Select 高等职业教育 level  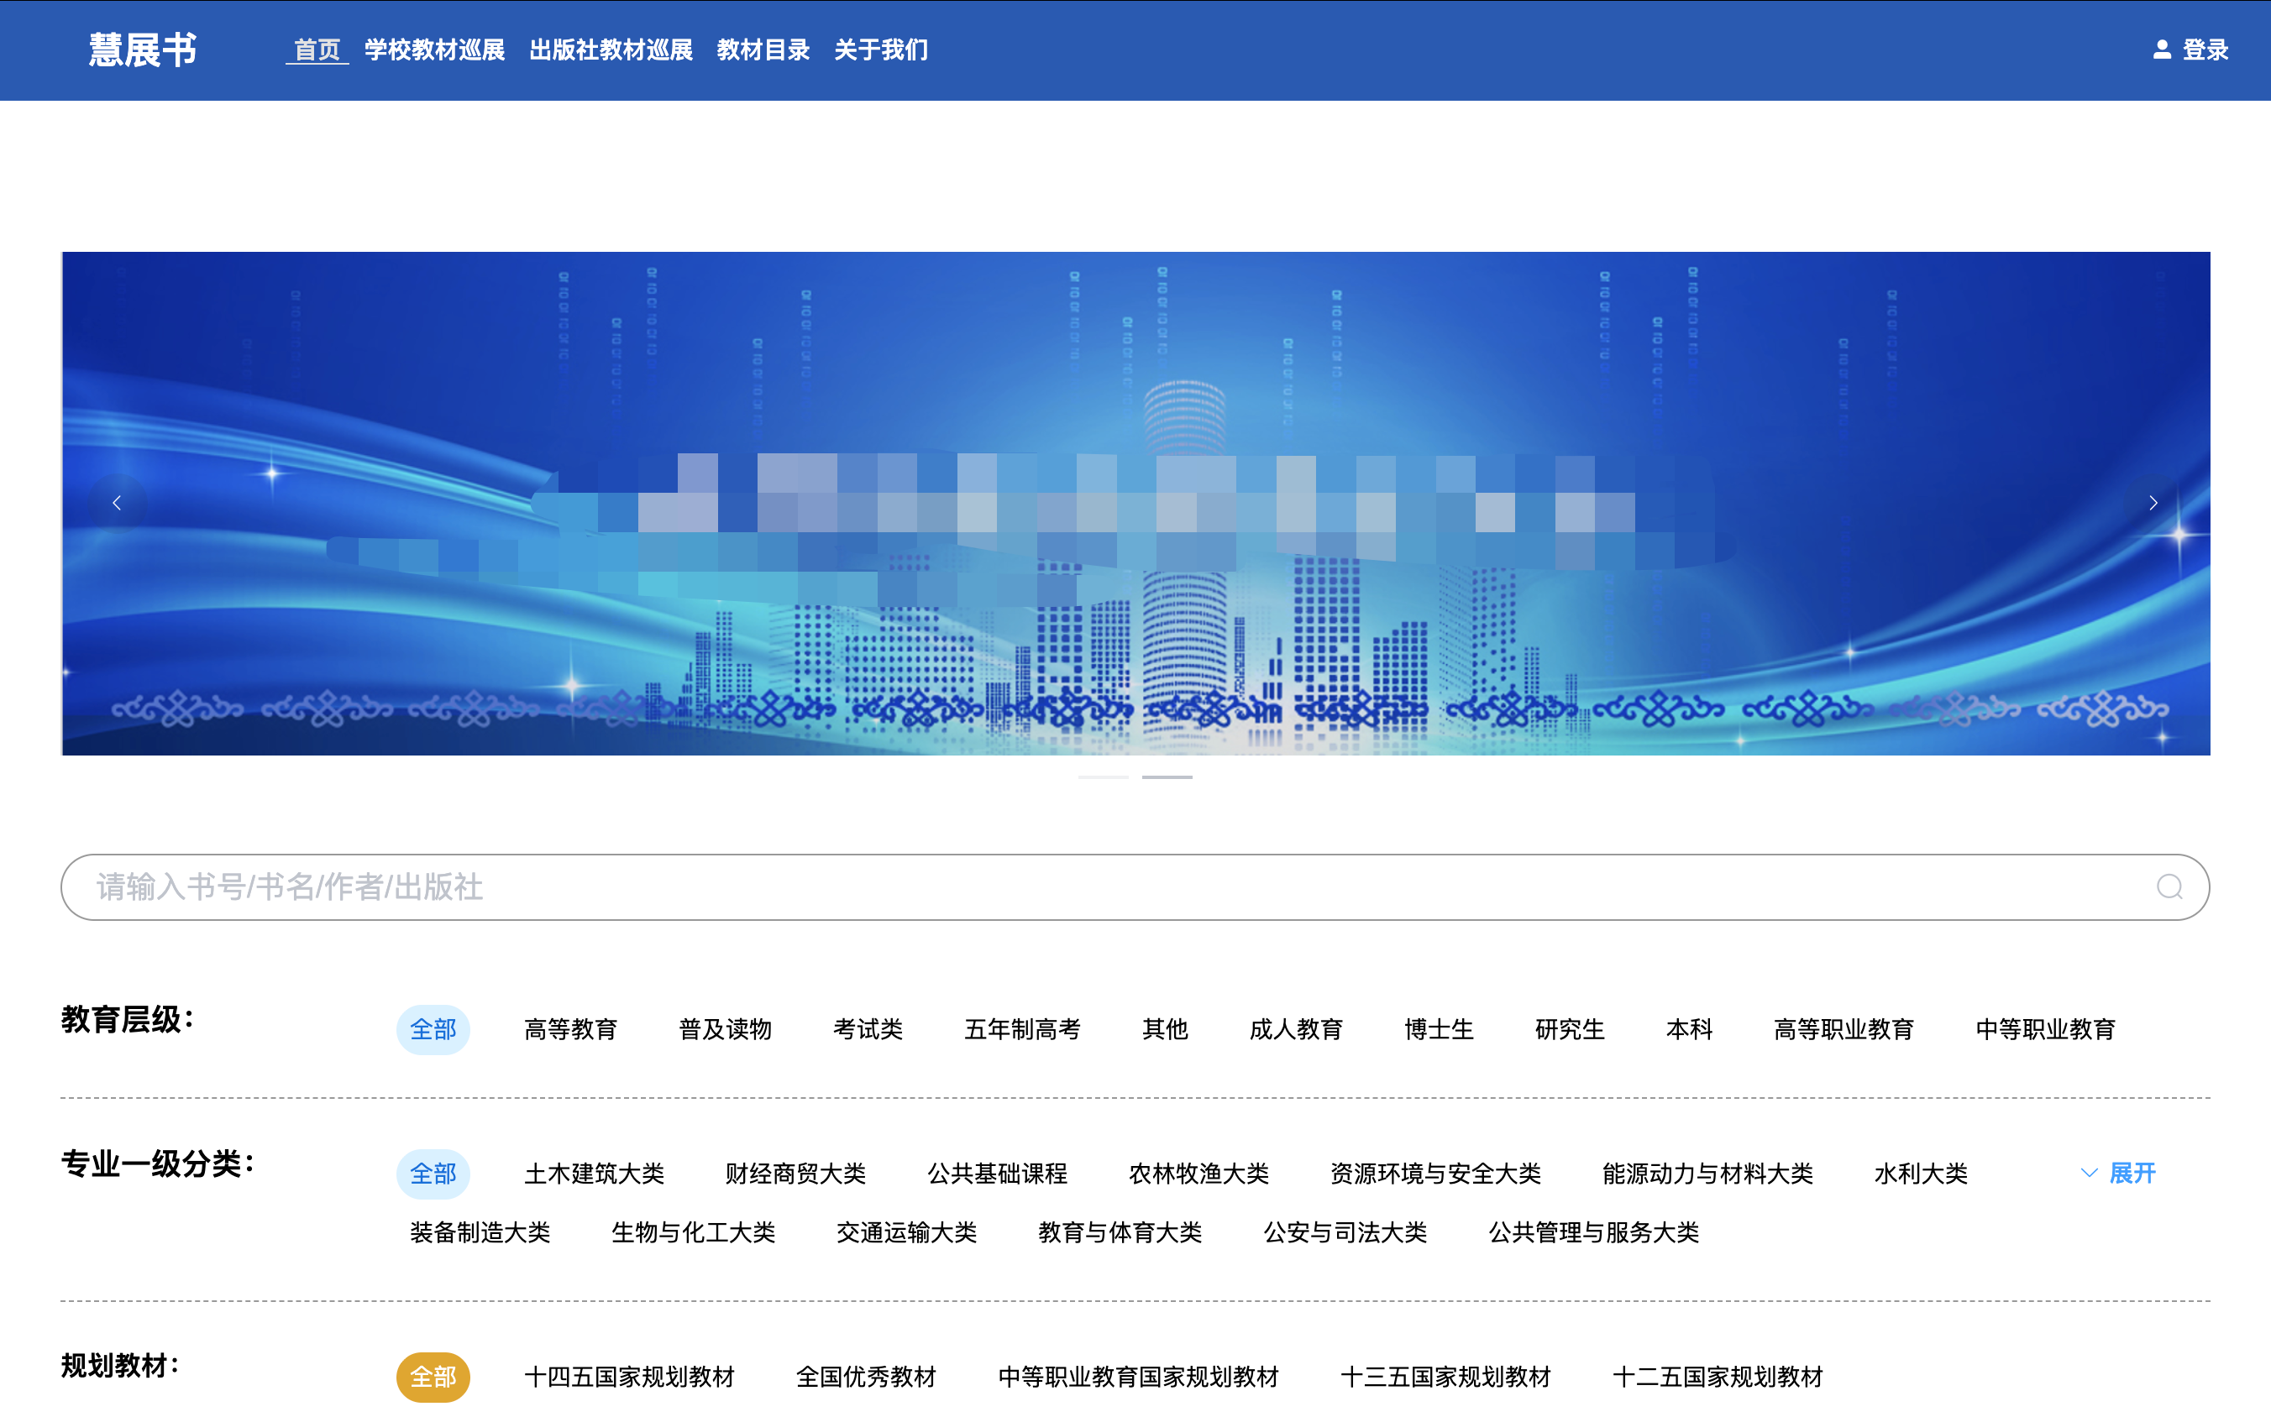click(1844, 1029)
